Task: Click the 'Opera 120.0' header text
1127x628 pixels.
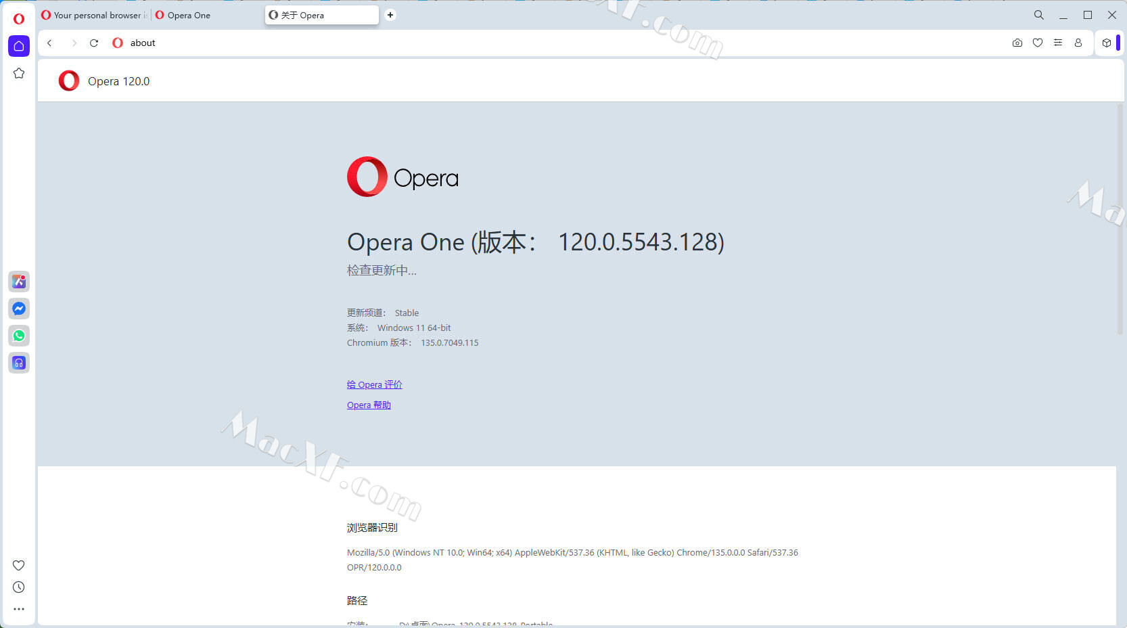Action: 118,81
